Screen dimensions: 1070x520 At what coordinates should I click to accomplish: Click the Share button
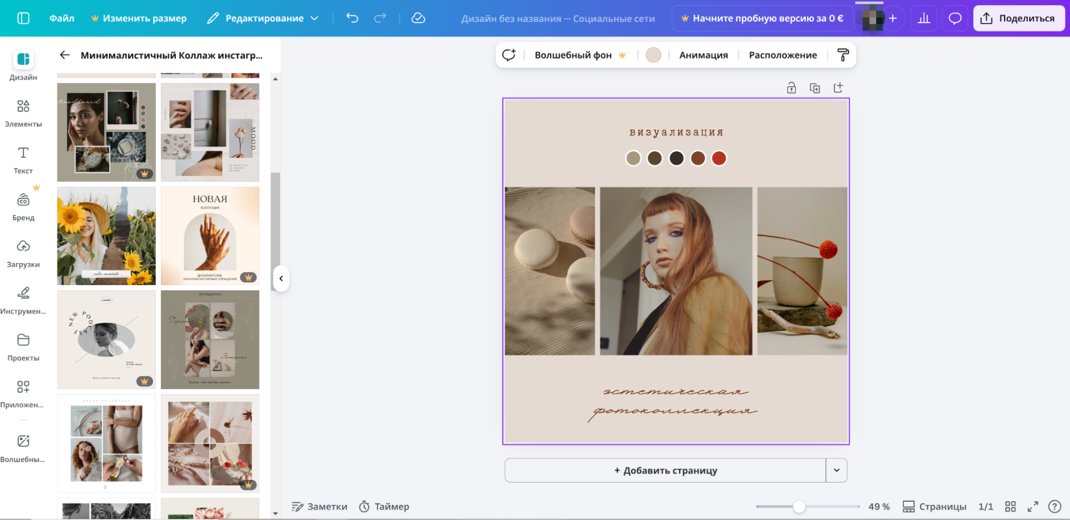pyautogui.click(x=1018, y=18)
